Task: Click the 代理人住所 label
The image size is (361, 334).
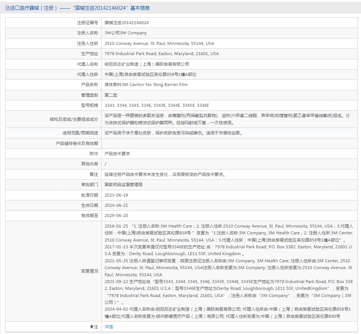Action: click(x=88, y=74)
